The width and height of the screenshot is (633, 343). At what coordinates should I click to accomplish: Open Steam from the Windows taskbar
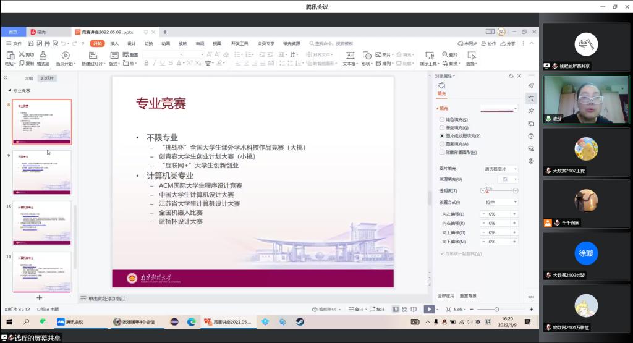(300, 322)
